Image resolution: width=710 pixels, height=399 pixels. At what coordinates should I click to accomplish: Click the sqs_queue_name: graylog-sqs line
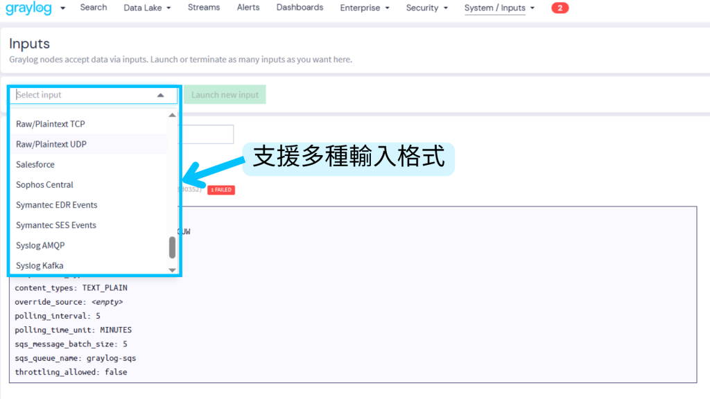click(75, 358)
